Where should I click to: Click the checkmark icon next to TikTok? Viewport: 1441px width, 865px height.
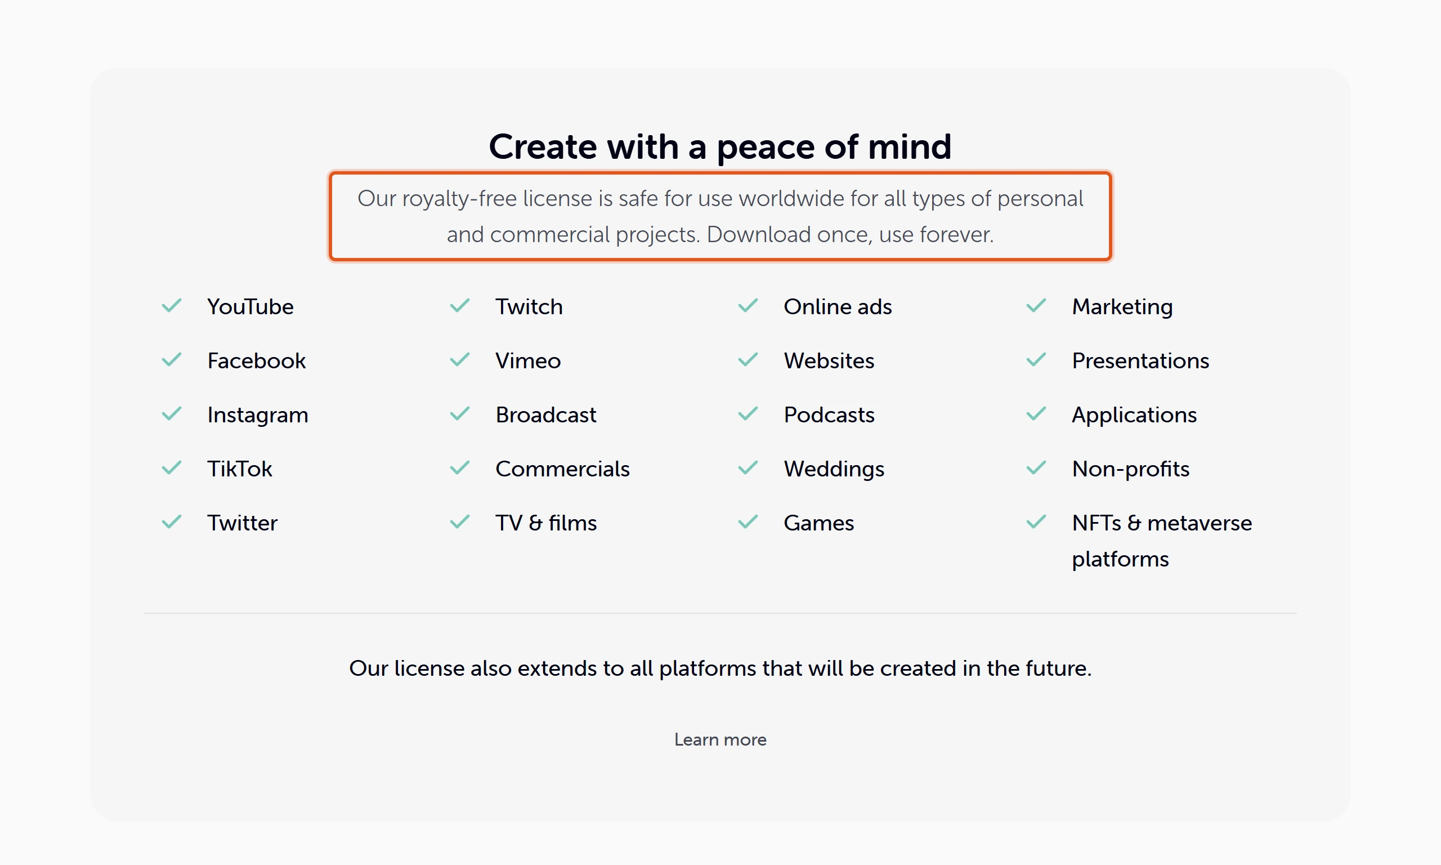tap(171, 467)
